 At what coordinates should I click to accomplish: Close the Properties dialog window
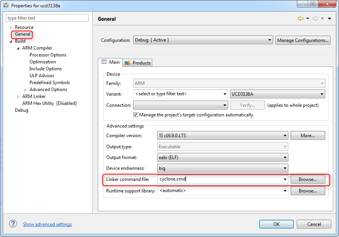(x=327, y=4)
